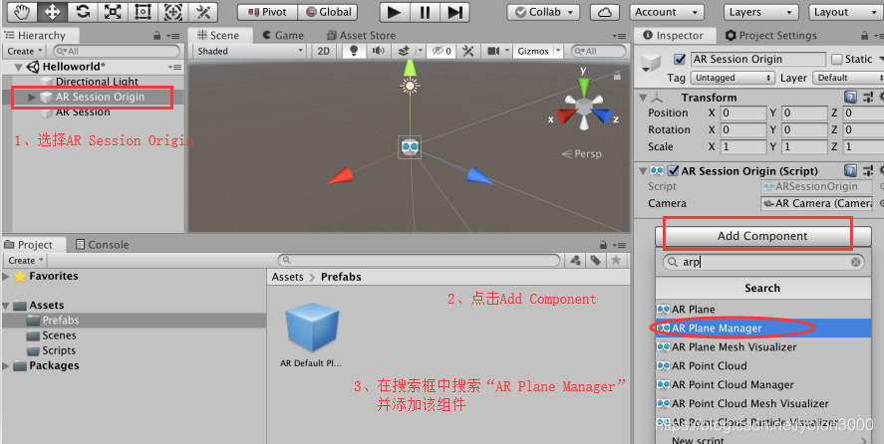The image size is (884, 444).
Task: Toggle Global handle rotation mode
Action: coord(328,12)
